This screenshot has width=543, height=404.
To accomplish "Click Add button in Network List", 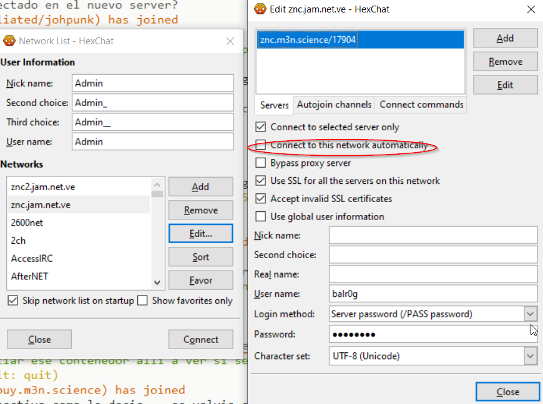I will tap(200, 187).
